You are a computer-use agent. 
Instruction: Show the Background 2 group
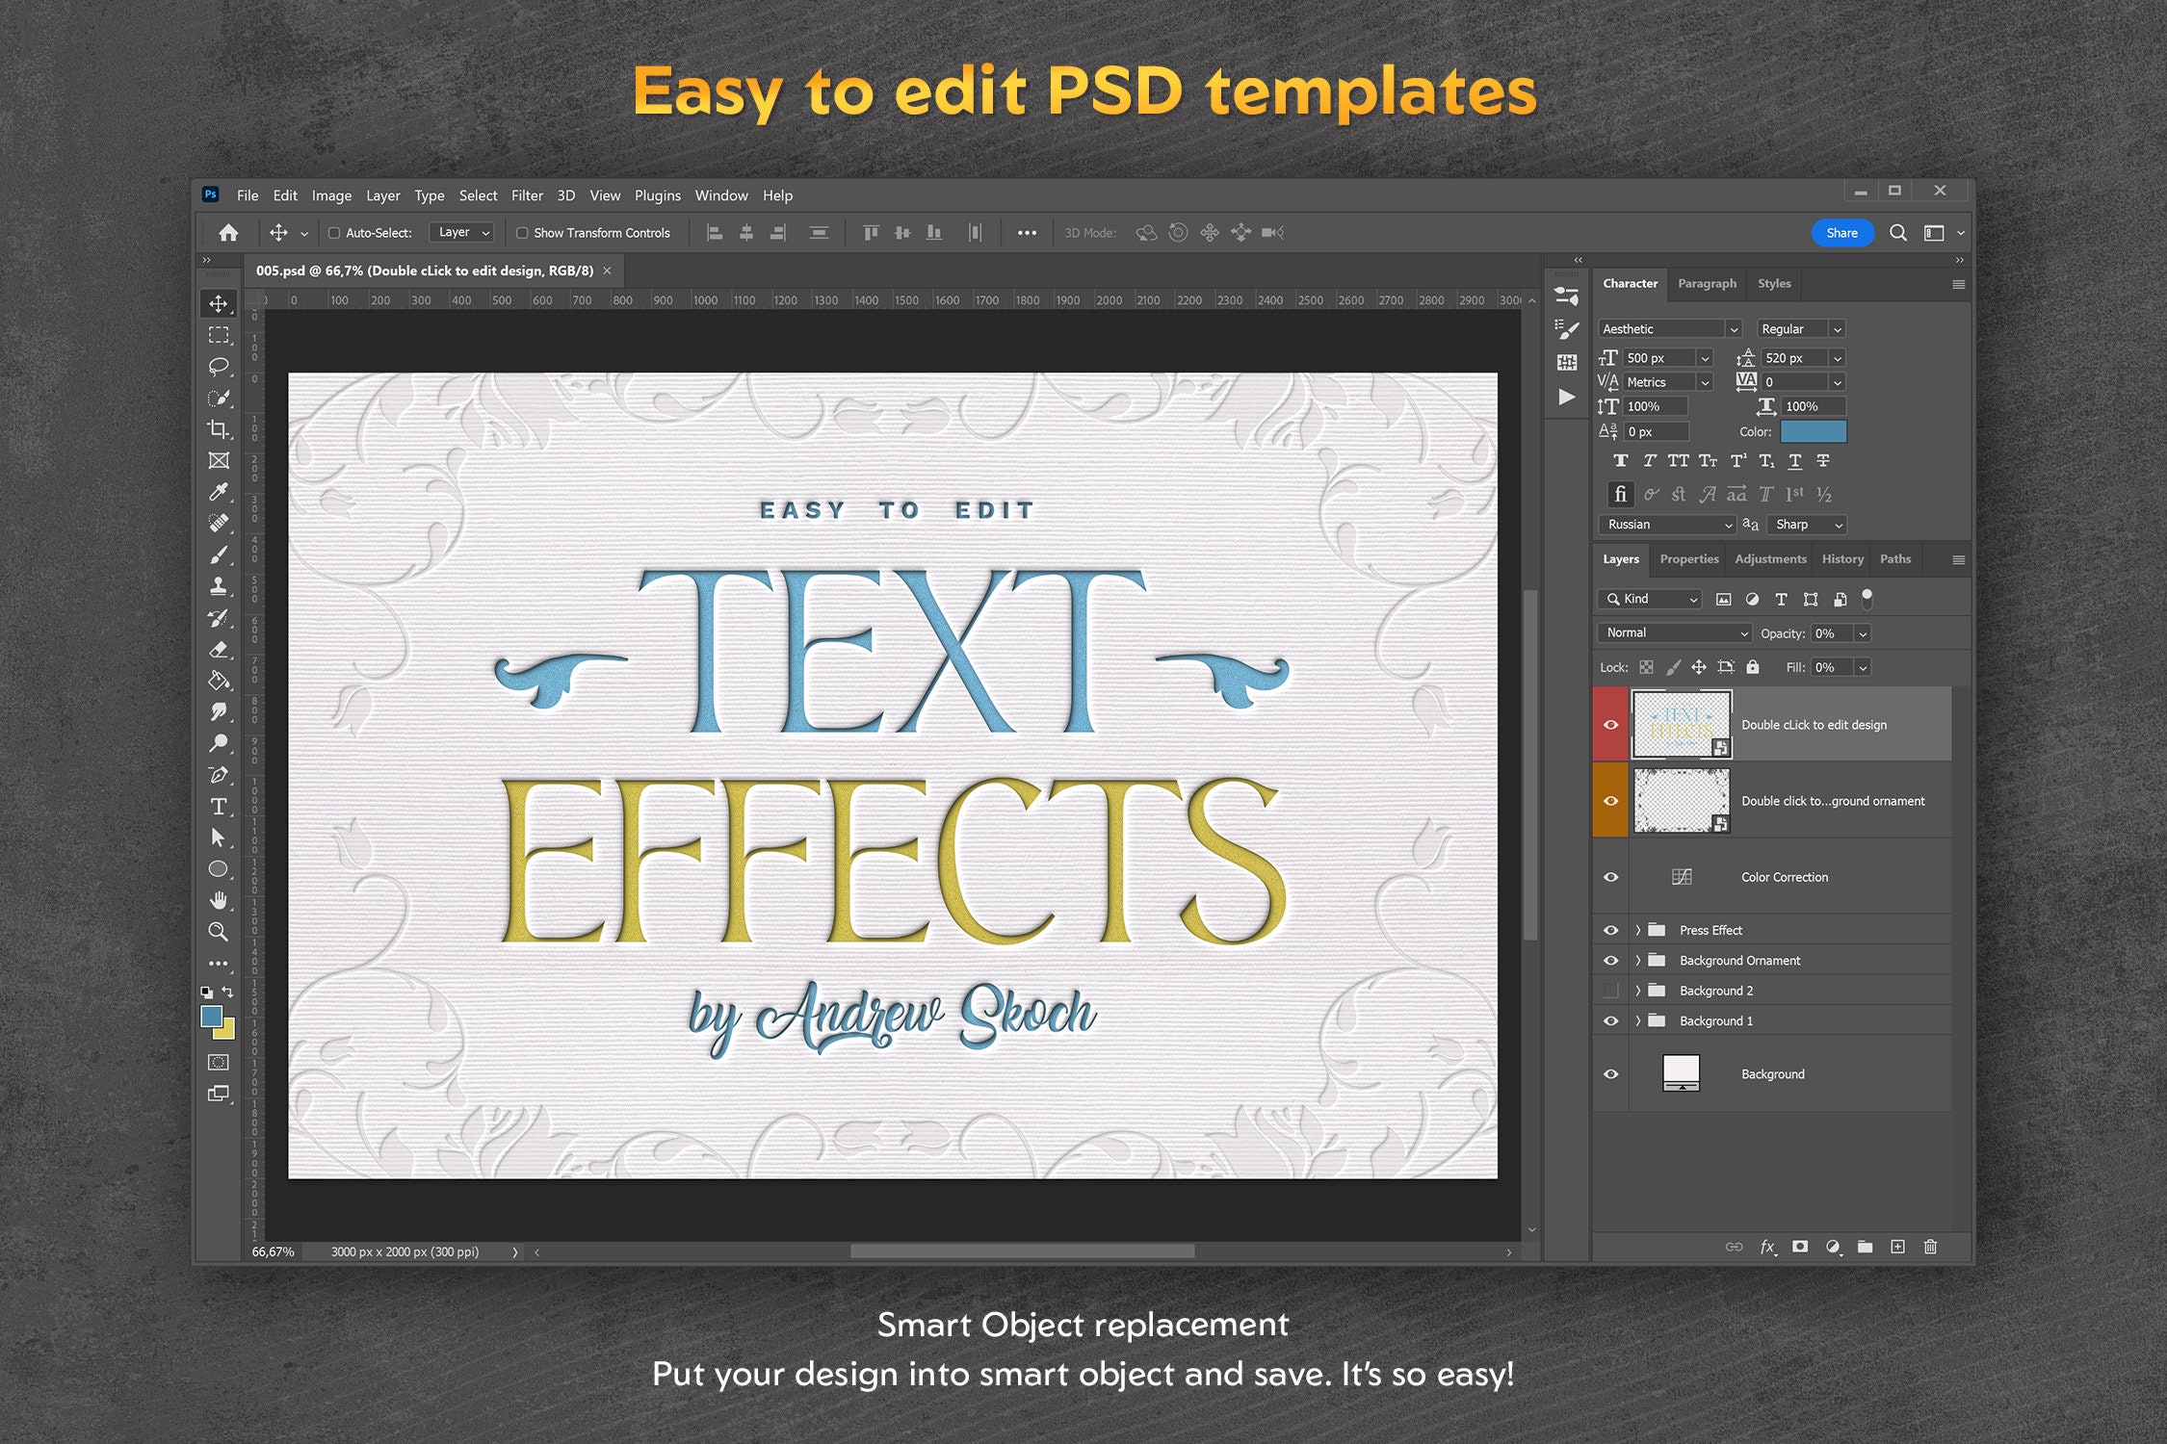[1610, 990]
